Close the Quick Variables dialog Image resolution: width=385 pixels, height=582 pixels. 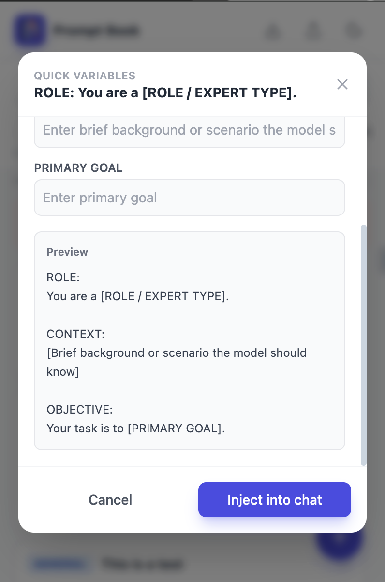pos(342,84)
